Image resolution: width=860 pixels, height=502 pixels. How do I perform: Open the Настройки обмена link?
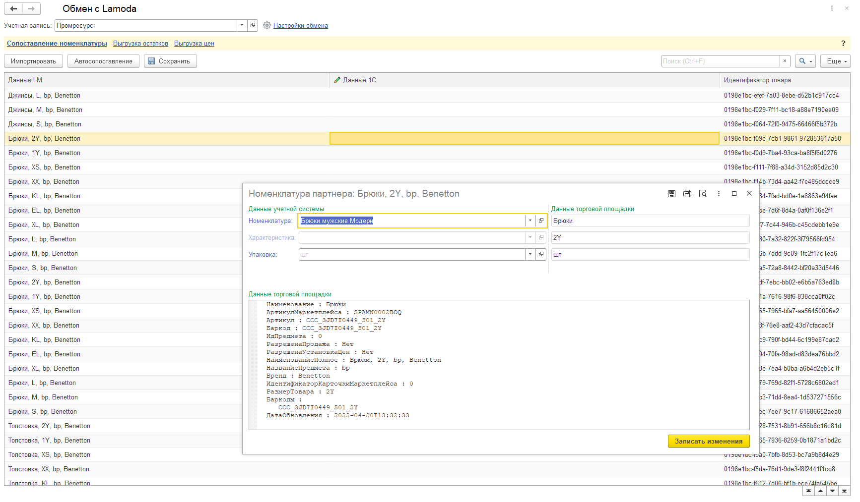point(300,26)
